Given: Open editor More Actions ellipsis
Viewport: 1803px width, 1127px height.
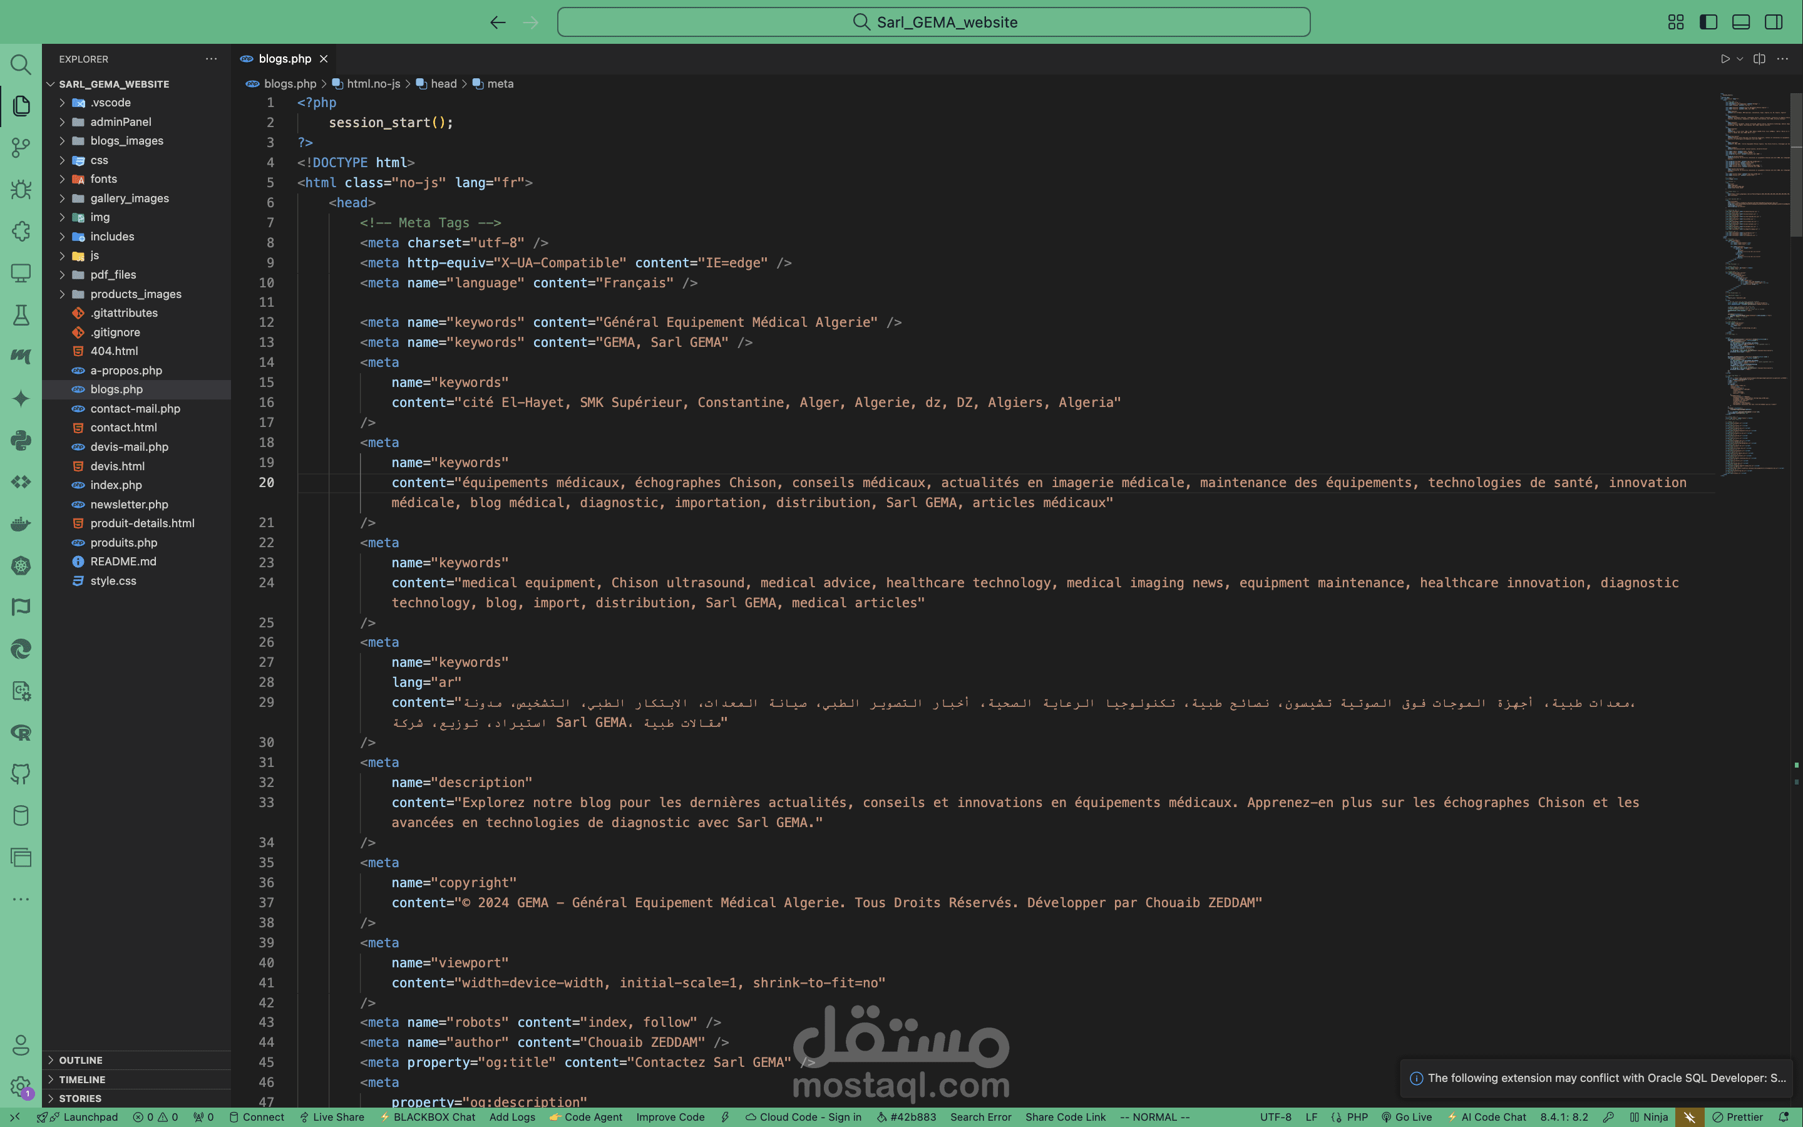Looking at the screenshot, I should (1782, 59).
